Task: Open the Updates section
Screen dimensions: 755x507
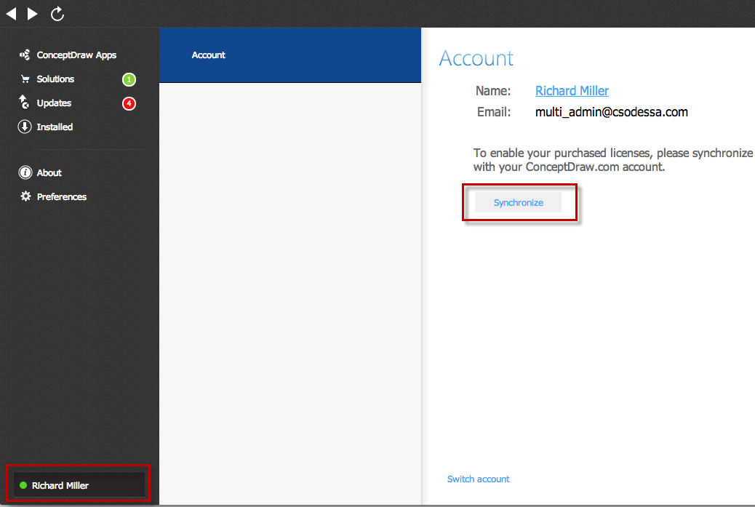Action: [54, 103]
